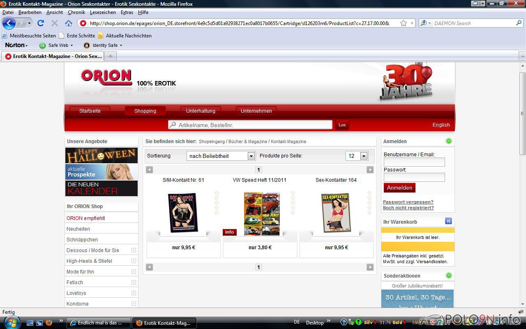
Task: Click the info badge on VW Speed Heft
Action: tap(229, 232)
